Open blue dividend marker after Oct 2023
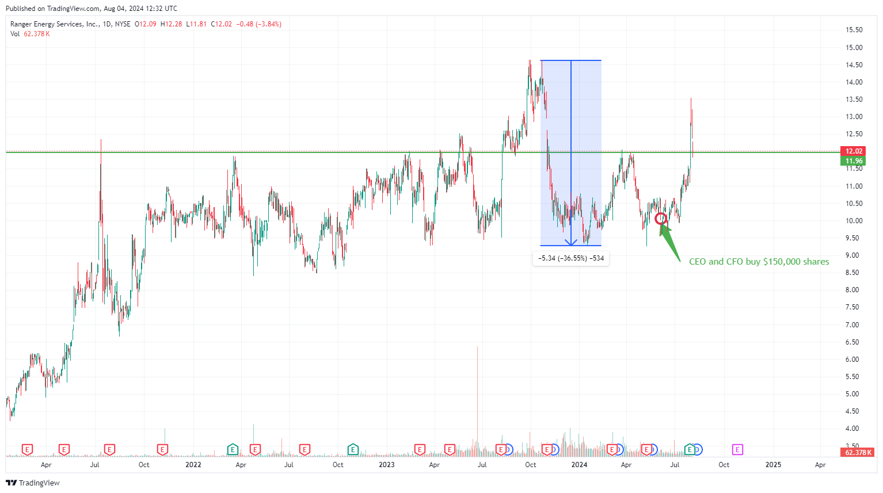The height and width of the screenshot is (493, 883). [x=554, y=449]
